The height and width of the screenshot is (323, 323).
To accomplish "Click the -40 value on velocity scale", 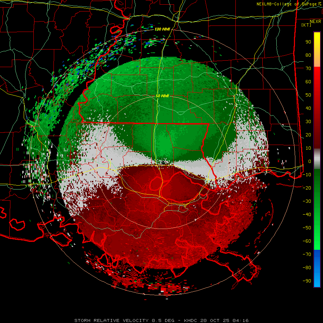I will 307,215.
